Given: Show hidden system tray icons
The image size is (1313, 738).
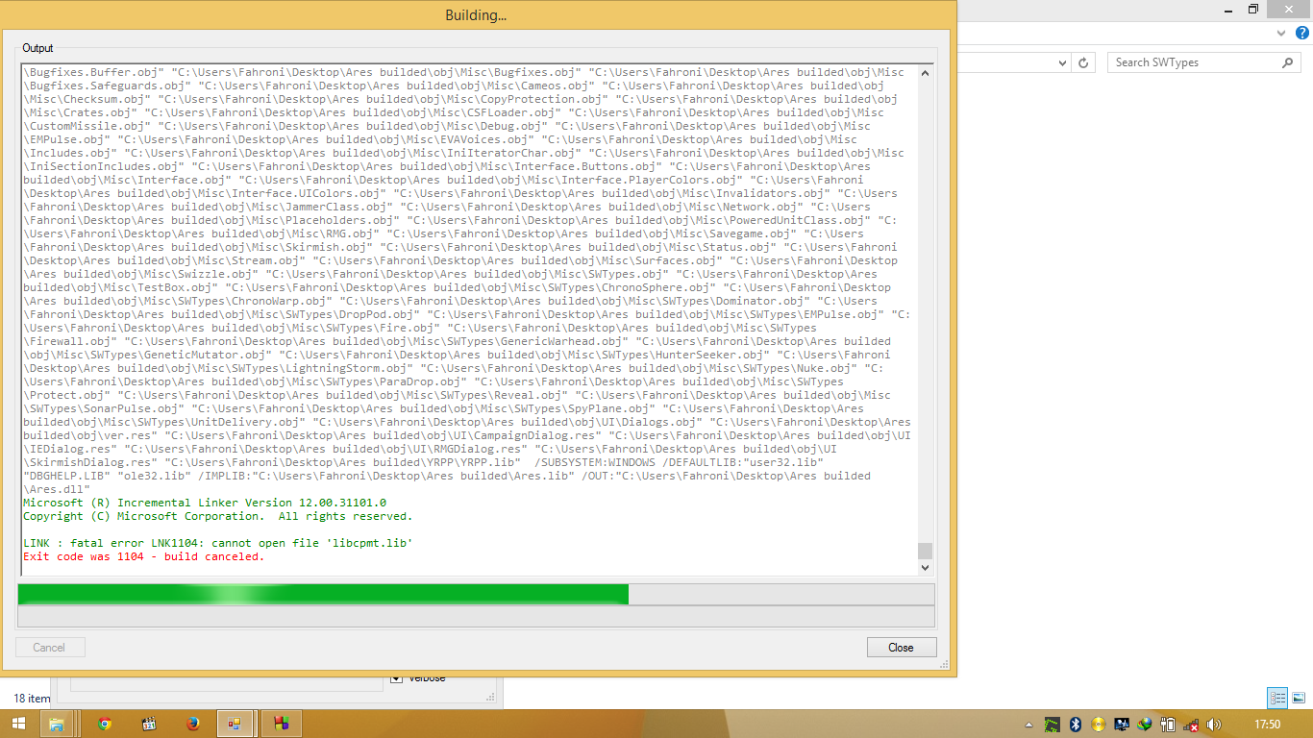Looking at the screenshot, I should [1028, 725].
